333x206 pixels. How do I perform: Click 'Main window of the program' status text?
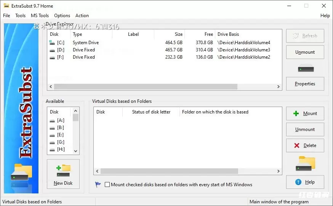pos(279,202)
